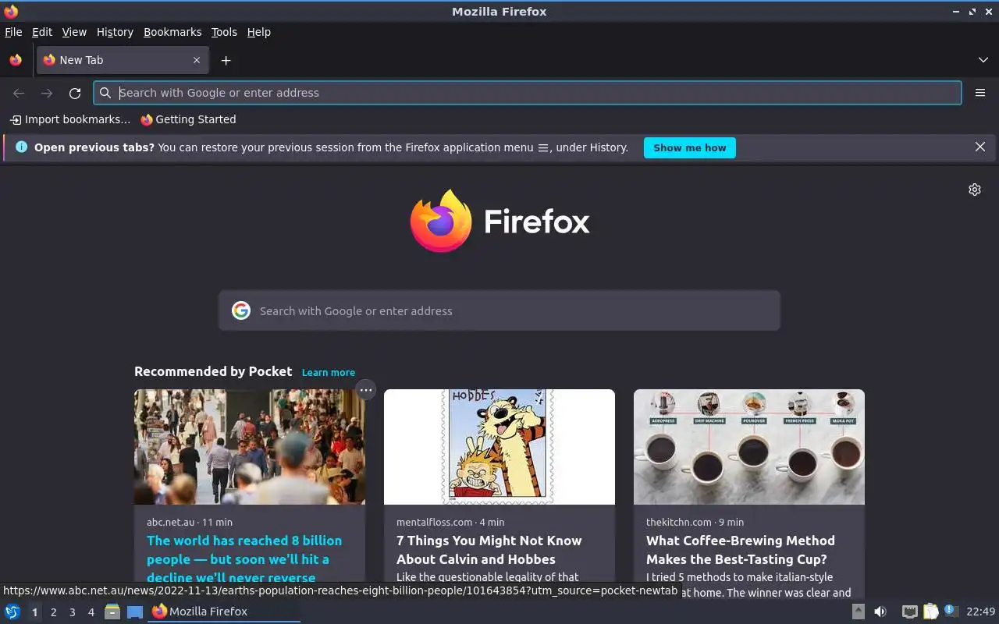Open the clipboard manager tray icon

tap(930, 612)
